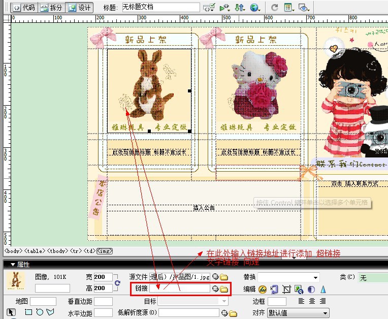
Task: Open the browser compatibility check menu
Action: click(x=209, y=8)
